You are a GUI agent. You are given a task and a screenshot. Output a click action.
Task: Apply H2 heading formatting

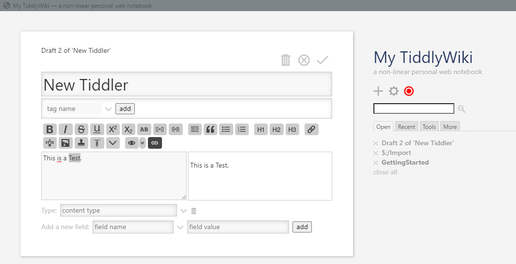click(276, 129)
